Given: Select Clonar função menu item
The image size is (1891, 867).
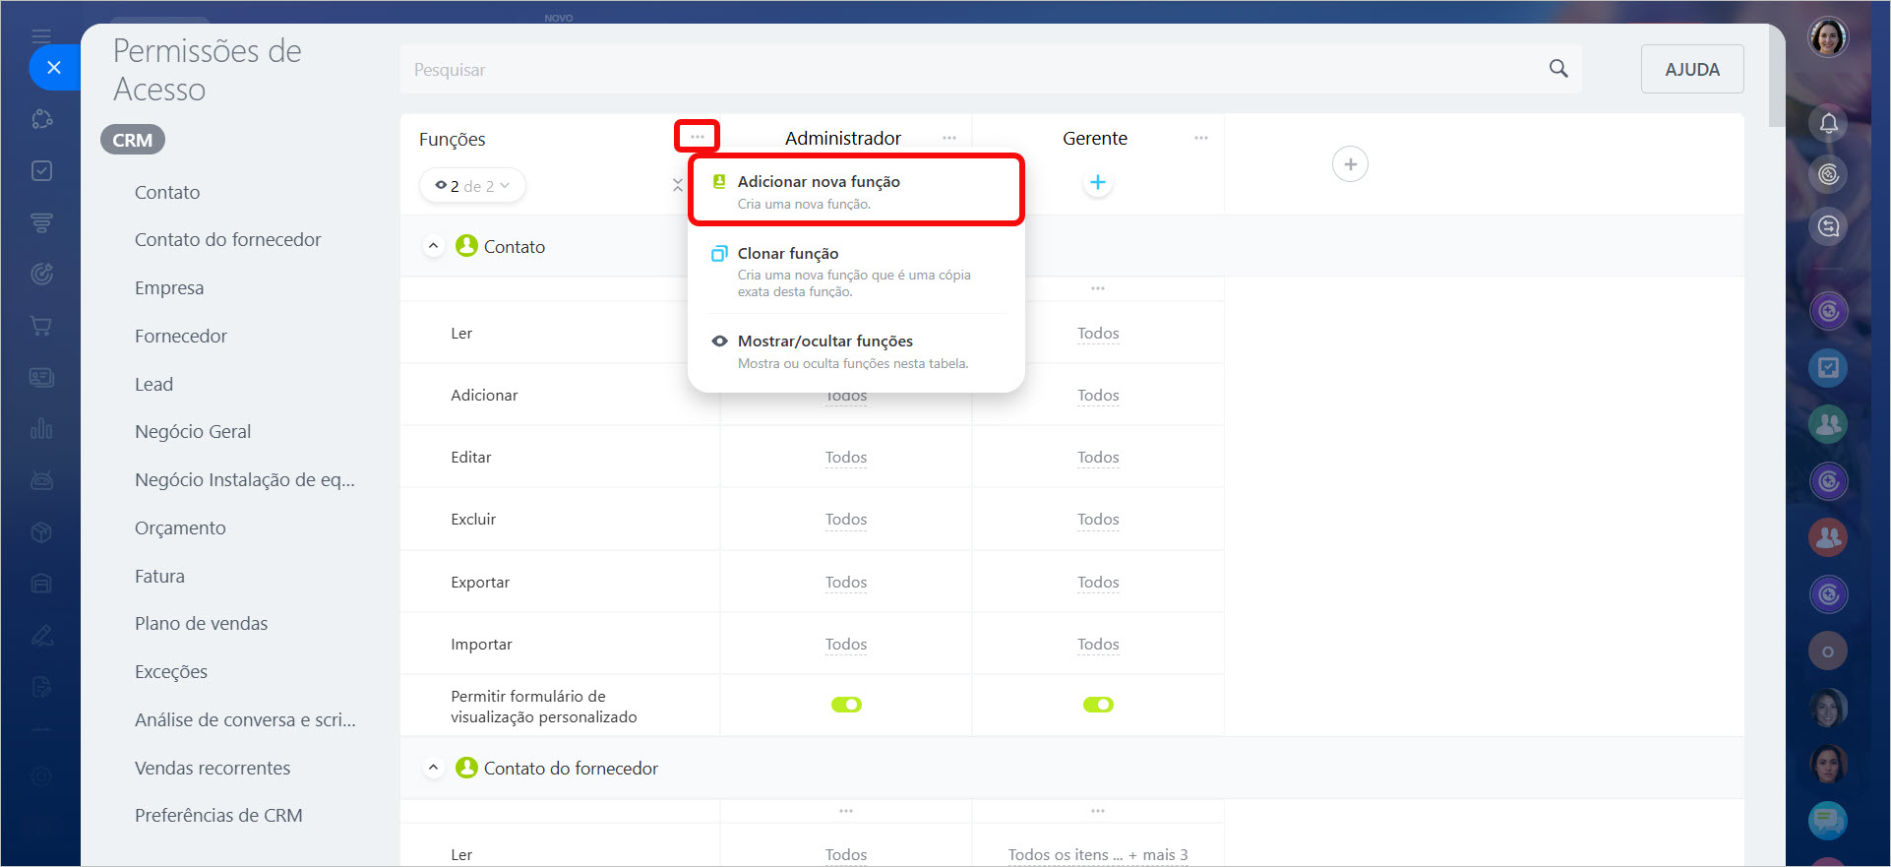Looking at the screenshot, I should [x=856, y=271].
